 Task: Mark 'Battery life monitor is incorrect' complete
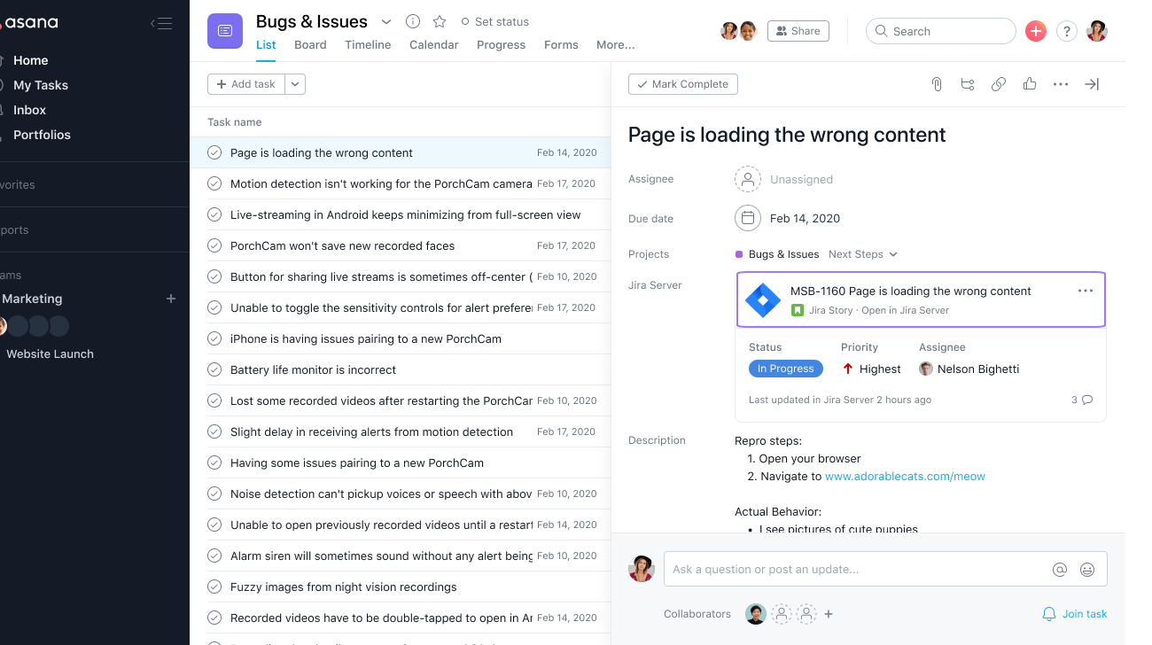[x=214, y=369]
